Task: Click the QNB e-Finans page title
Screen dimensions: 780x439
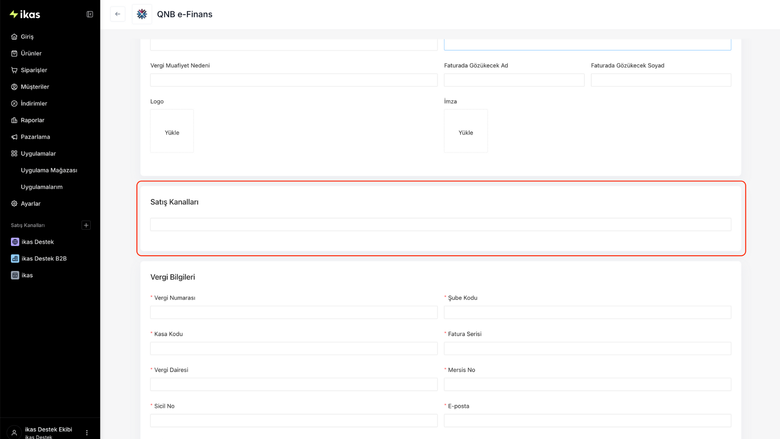Action: 184,14
